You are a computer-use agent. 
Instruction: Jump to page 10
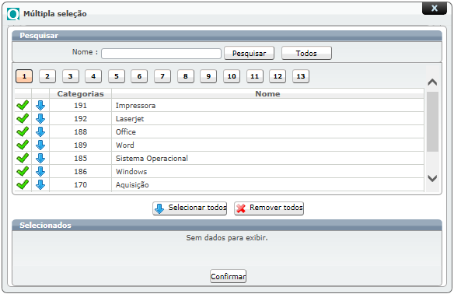(232, 76)
